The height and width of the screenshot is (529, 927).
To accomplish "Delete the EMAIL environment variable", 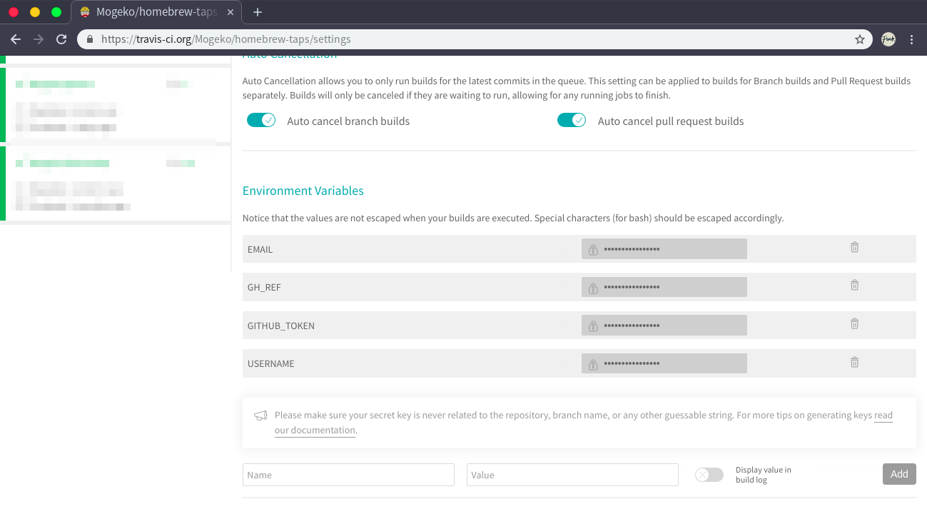I will 854,247.
